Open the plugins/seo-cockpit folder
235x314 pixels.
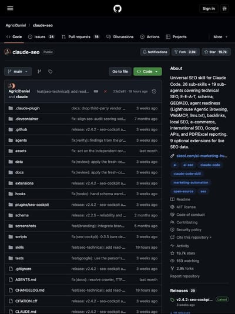click(x=32, y=205)
